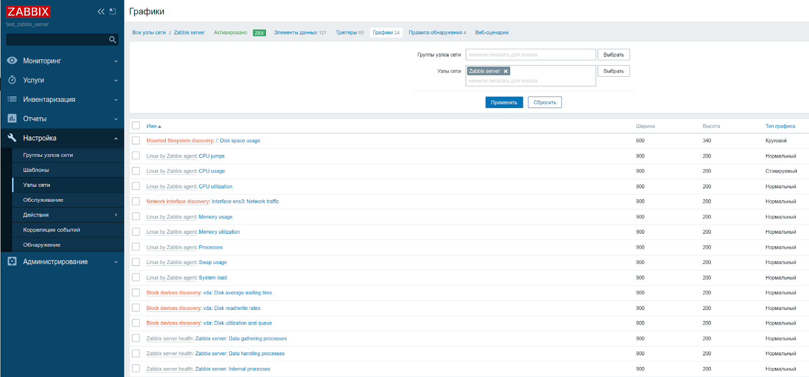The height and width of the screenshot is (377, 809).
Task: Click Все узлы сети breadcrumb link
Action: pyautogui.click(x=149, y=33)
